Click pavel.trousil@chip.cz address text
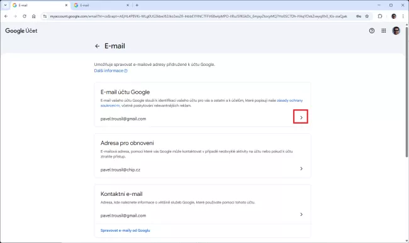The image size is (409, 243). pos(120,170)
